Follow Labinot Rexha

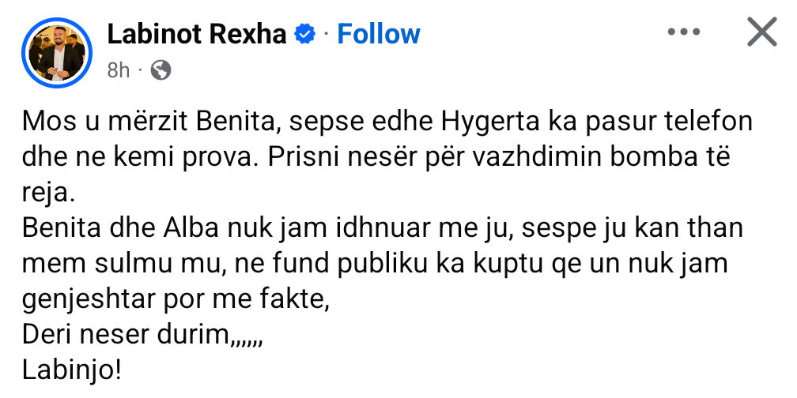379,34
